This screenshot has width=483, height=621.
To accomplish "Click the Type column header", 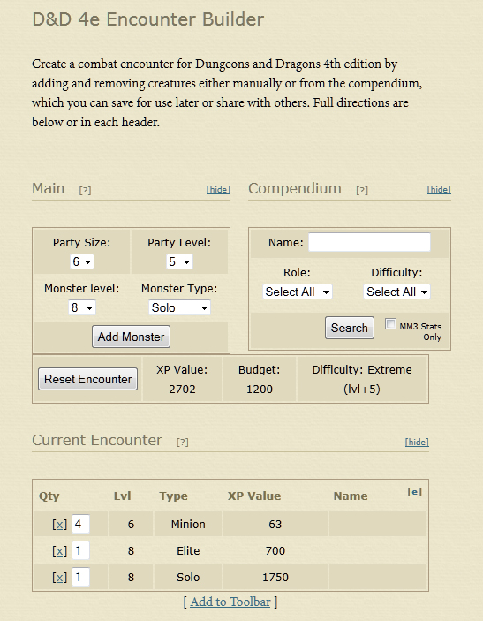I will tap(173, 496).
